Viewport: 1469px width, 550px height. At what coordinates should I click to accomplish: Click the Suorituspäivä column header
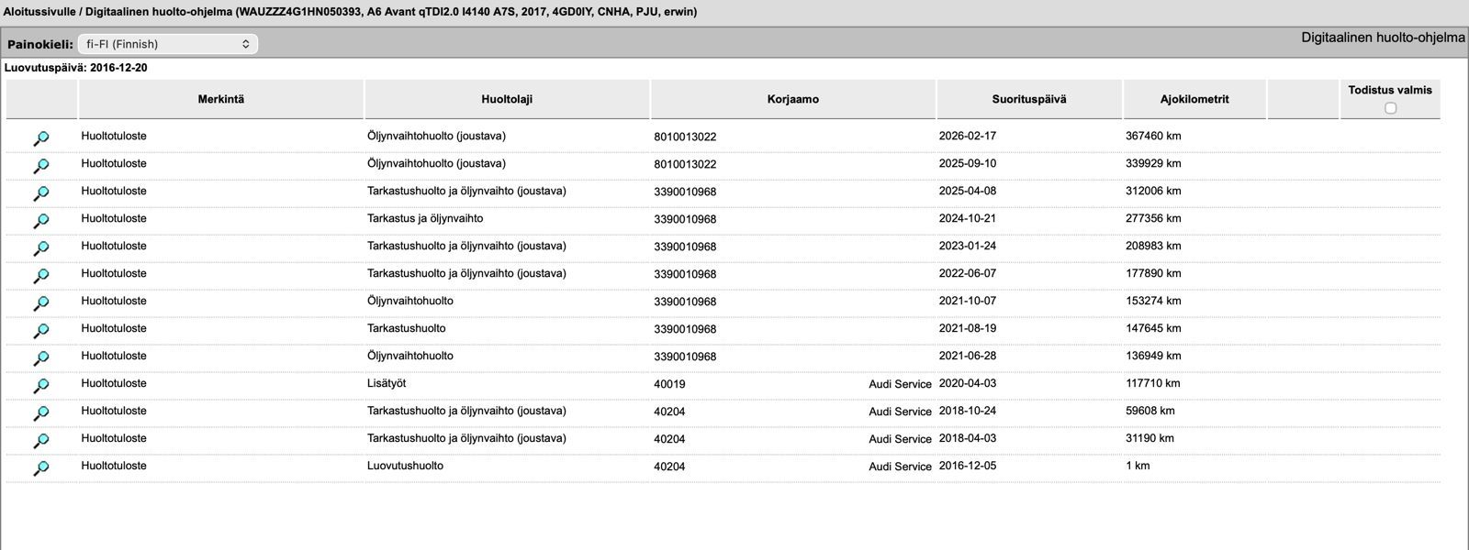click(1028, 99)
